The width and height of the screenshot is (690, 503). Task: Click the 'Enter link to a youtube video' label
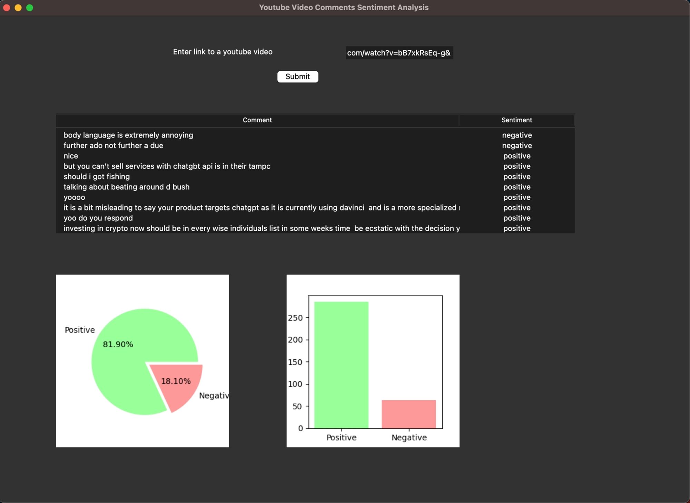click(x=223, y=52)
